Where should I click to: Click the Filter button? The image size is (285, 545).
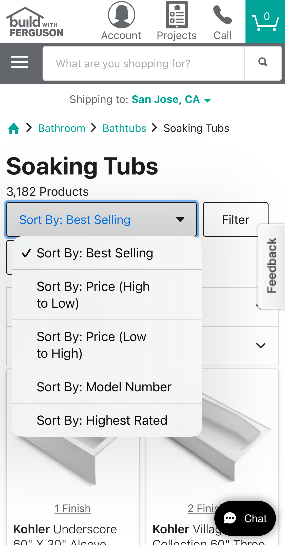[x=235, y=219]
